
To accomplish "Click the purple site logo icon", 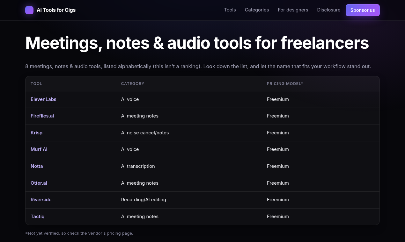I will [x=29, y=10].
